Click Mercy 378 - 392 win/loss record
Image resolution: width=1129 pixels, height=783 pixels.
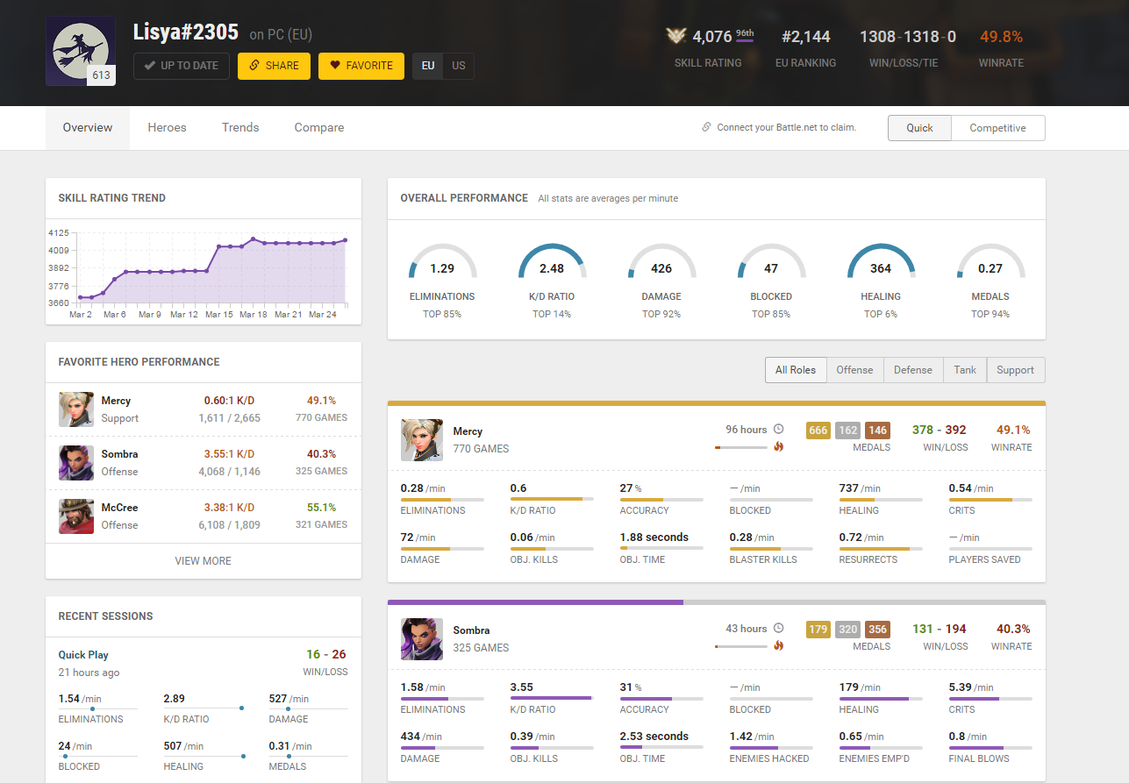coord(940,431)
